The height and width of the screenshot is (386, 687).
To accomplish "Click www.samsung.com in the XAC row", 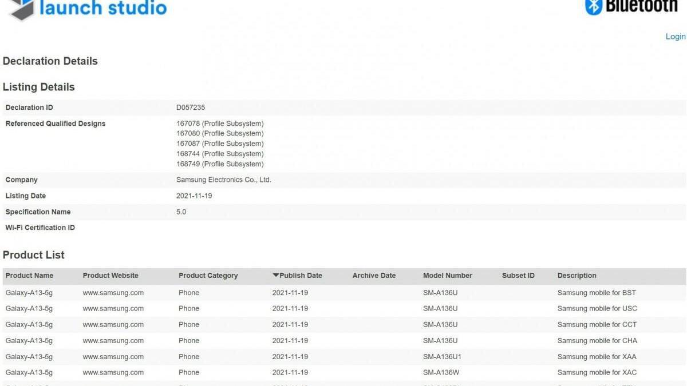I will tap(113, 373).
